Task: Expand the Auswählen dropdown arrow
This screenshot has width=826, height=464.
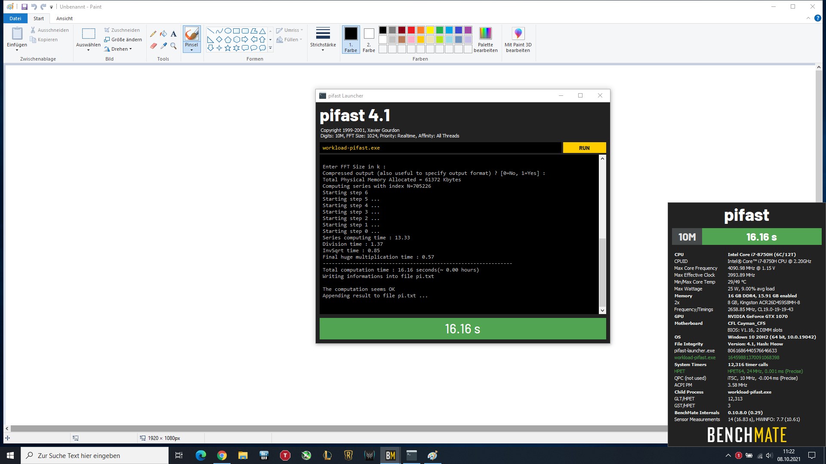Action: pos(89,50)
